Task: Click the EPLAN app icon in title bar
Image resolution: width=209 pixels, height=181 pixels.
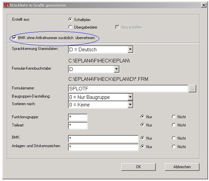Action: point(6,5)
